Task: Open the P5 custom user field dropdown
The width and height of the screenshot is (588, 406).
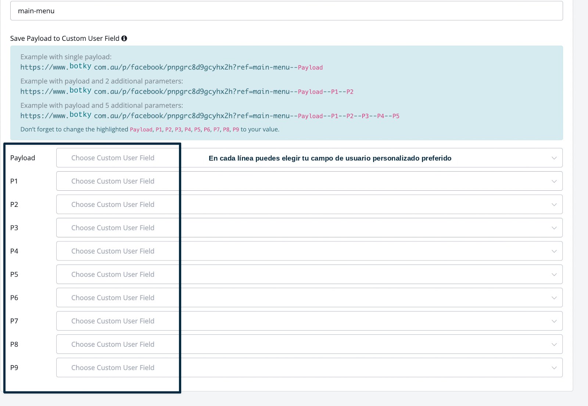Action: pos(309,274)
